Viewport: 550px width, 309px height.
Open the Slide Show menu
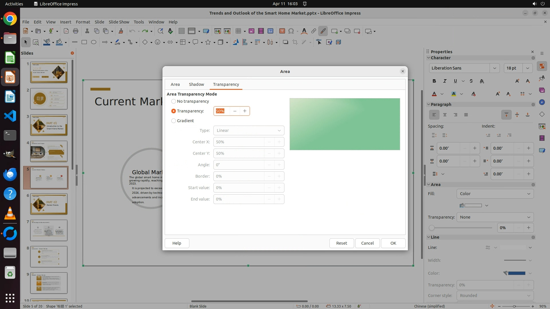[x=119, y=22]
